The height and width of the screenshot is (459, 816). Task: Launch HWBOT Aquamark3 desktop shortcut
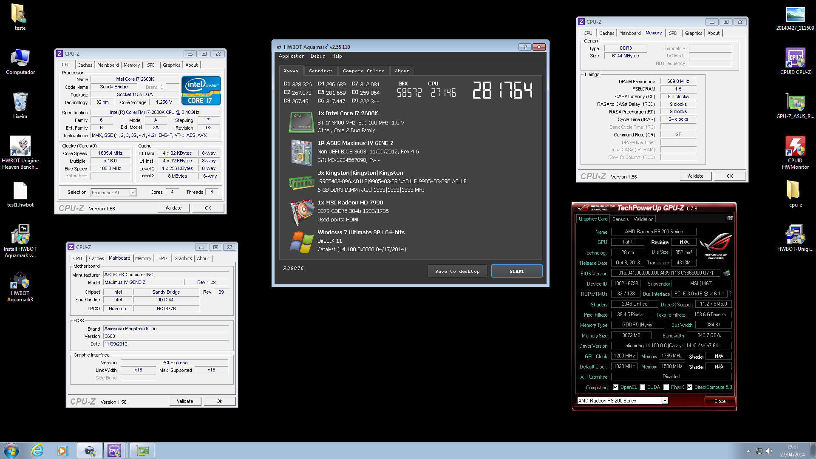pos(20,287)
